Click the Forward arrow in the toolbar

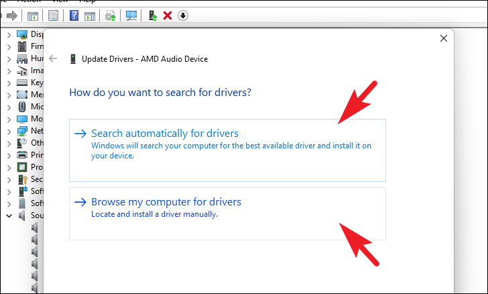(x=12, y=15)
